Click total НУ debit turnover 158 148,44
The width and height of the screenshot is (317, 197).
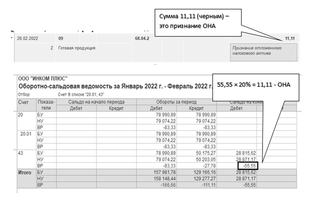[x=165, y=179]
